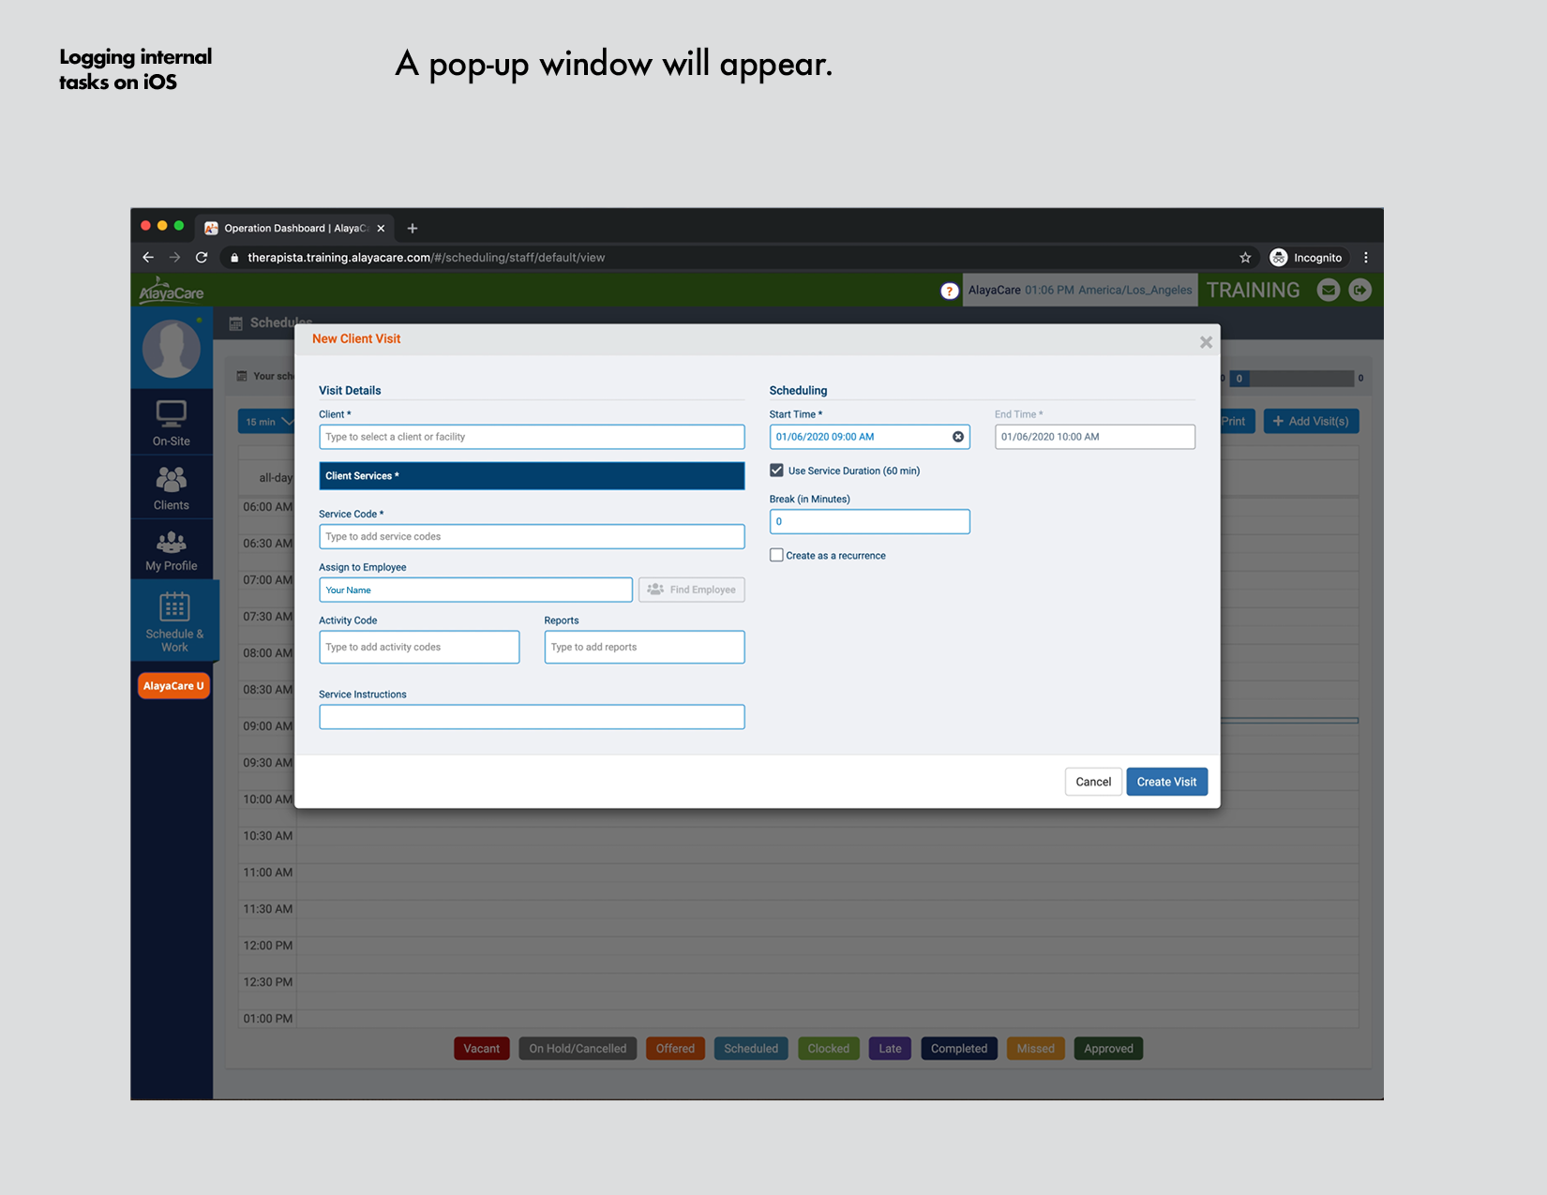Open AlayaCare U from the sidebar
The height and width of the screenshot is (1195, 1547).
point(173,685)
